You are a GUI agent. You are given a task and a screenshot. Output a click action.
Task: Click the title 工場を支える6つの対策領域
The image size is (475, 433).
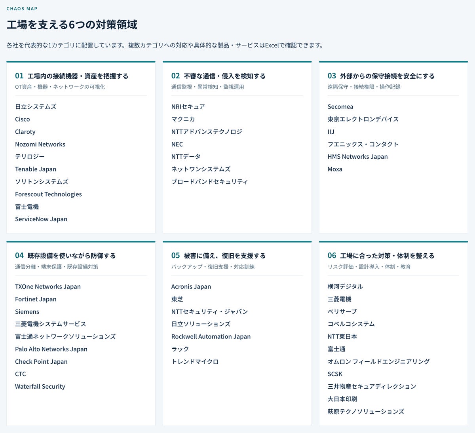[x=72, y=25]
